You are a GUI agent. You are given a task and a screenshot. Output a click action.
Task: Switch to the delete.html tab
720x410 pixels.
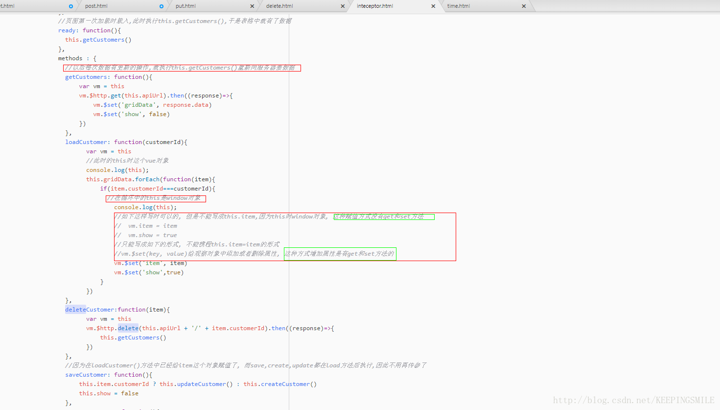(x=279, y=6)
